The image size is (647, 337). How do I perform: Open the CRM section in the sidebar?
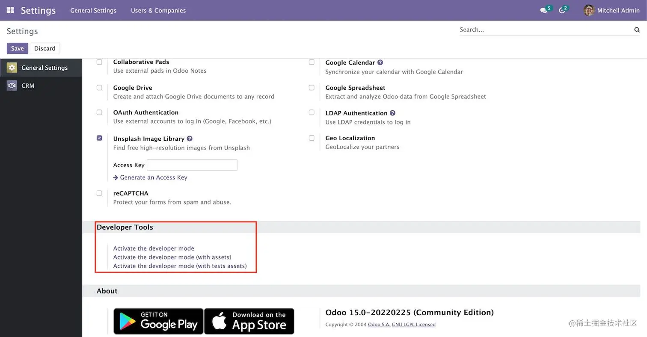pyautogui.click(x=28, y=86)
